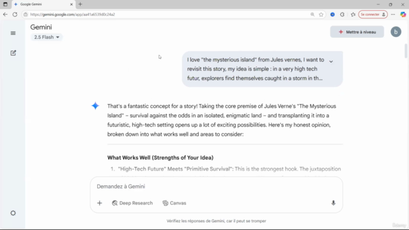Go back using the browser back arrow
Image resolution: width=409 pixels, height=230 pixels.
[x=5, y=14]
